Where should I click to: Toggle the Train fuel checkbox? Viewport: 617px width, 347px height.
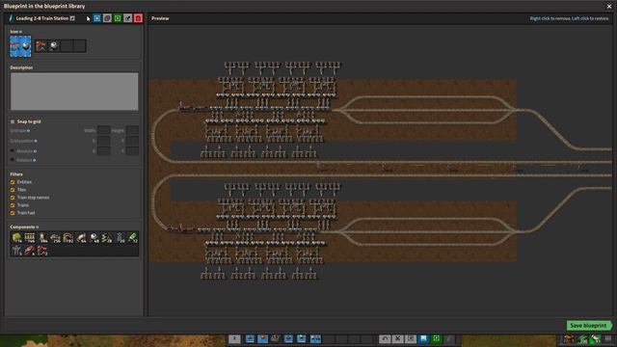tap(13, 213)
